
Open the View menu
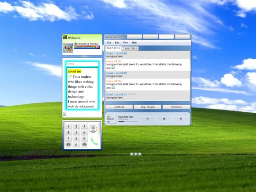tap(125, 43)
